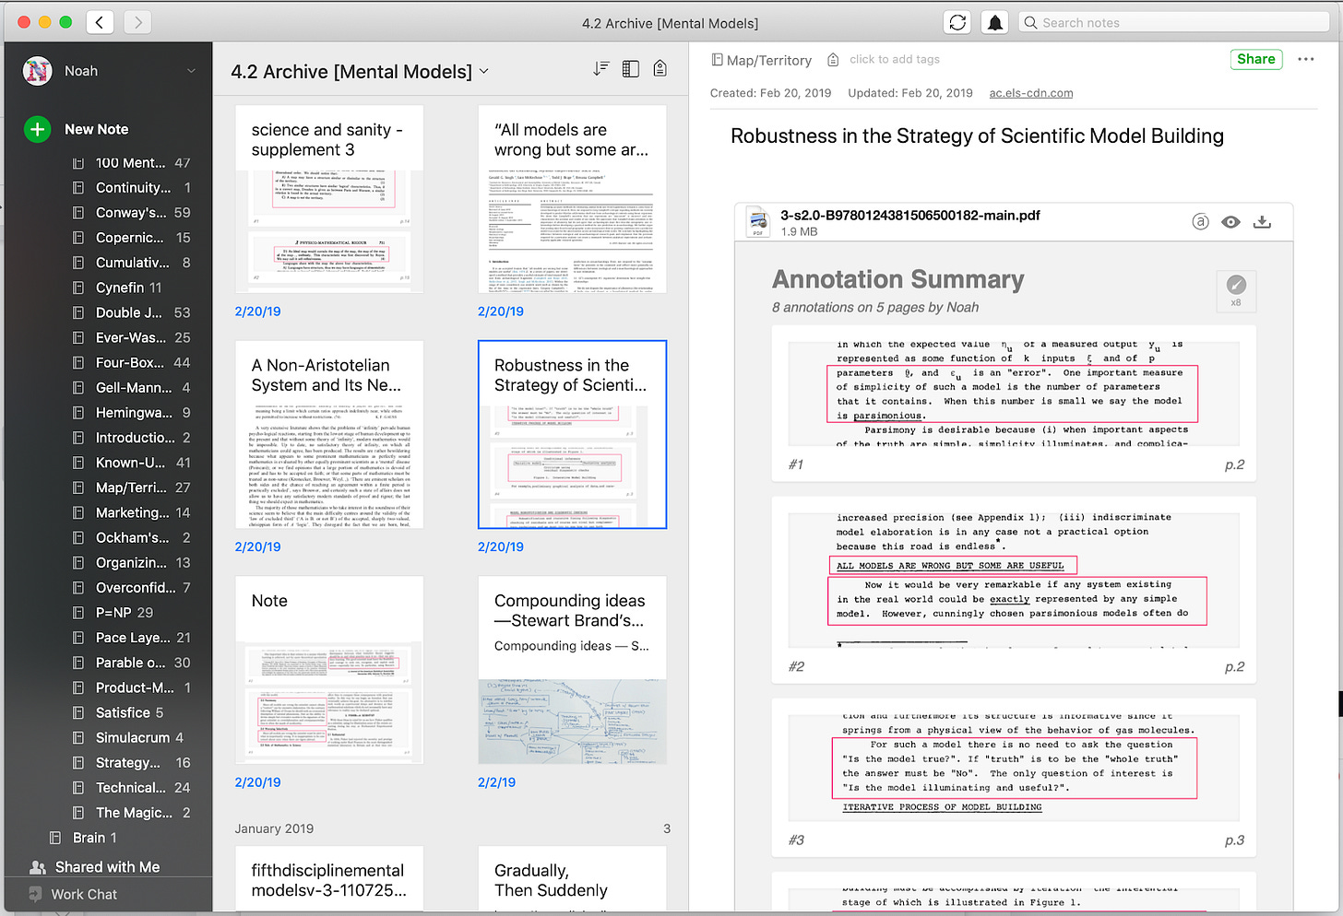Select the 'Conway's...' notebook

(x=132, y=213)
